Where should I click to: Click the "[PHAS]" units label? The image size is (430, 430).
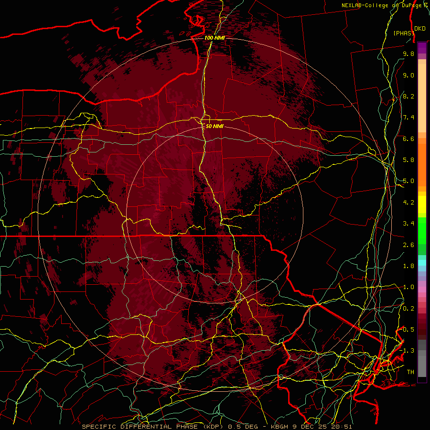pyautogui.click(x=404, y=33)
